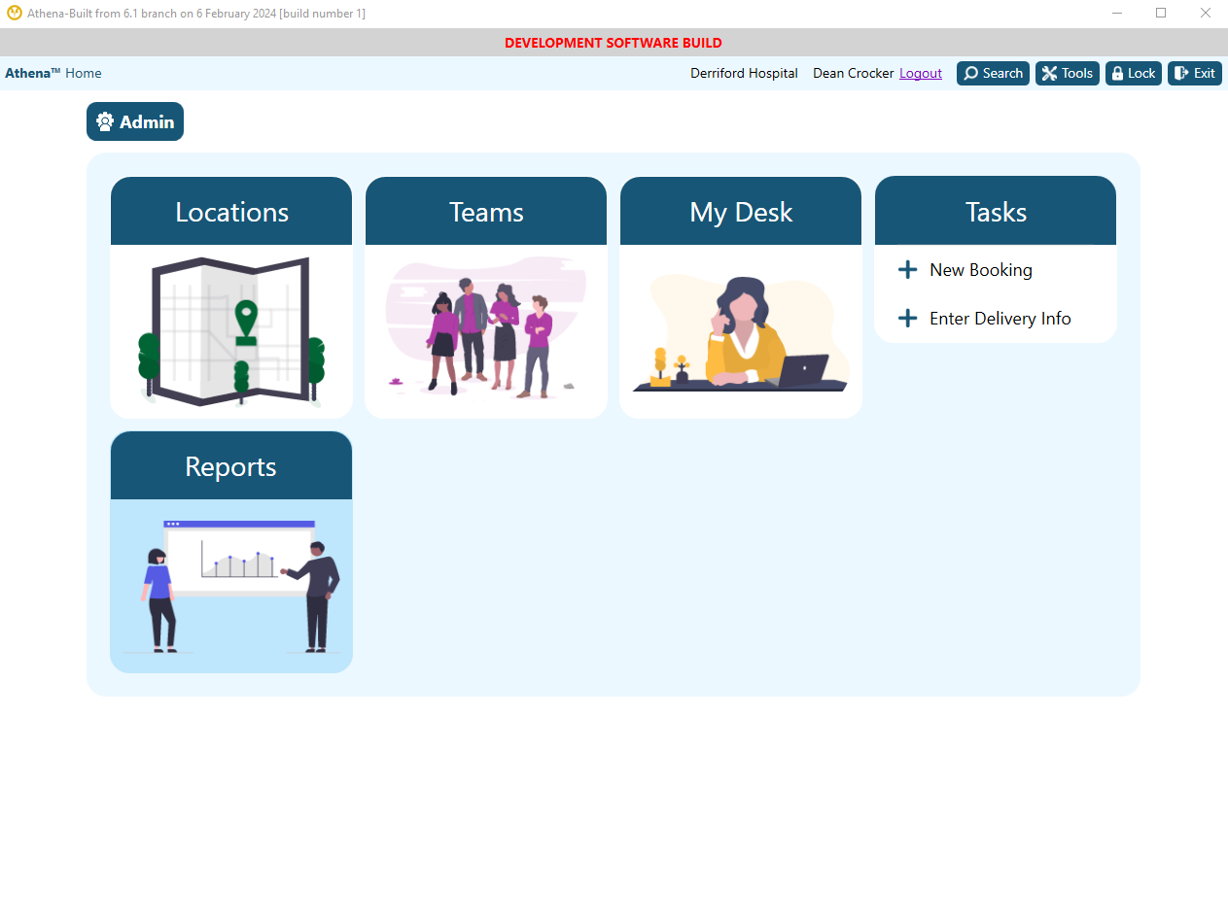Click the Athena app icon in title bar

pos(15,14)
